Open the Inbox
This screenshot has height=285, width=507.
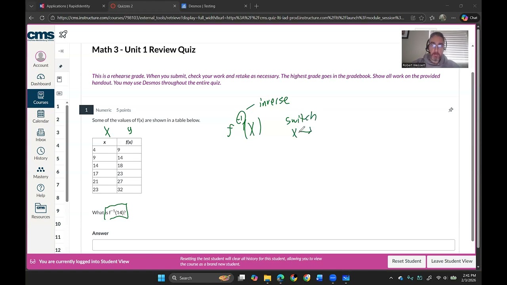click(40, 135)
